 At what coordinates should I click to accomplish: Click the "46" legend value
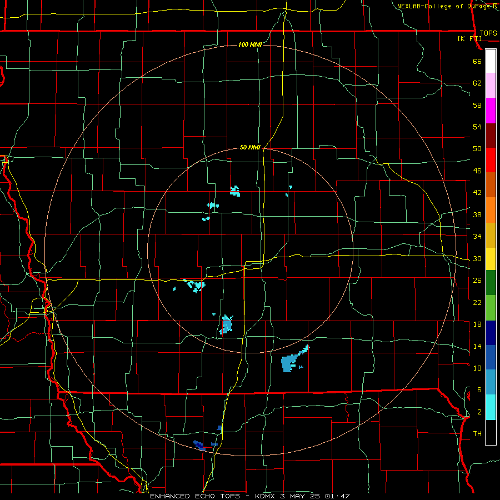pos(477,171)
